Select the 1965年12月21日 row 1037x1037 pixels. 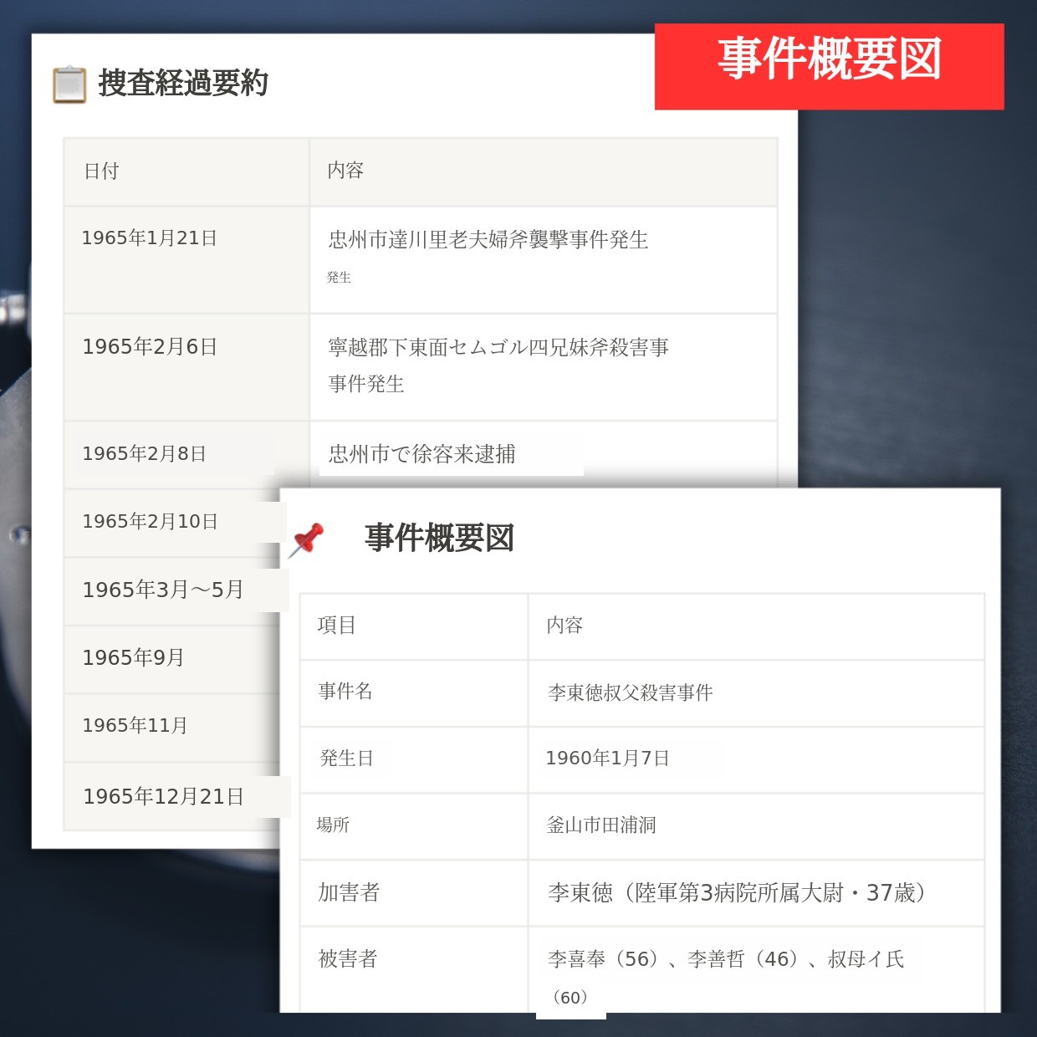pos(163,797)
